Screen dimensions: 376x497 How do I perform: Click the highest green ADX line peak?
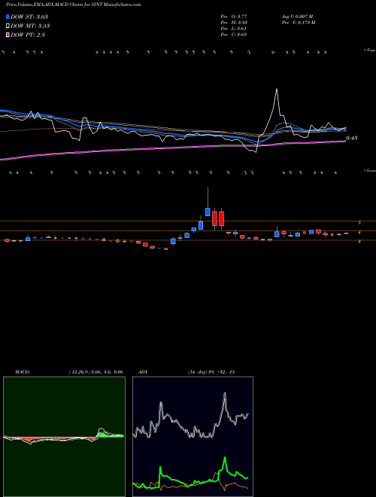pyautogui.click(x=225, y=459)
